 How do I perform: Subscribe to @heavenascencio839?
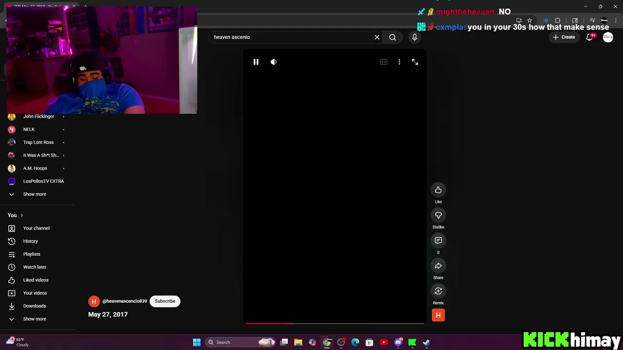(x=165, y=301)
